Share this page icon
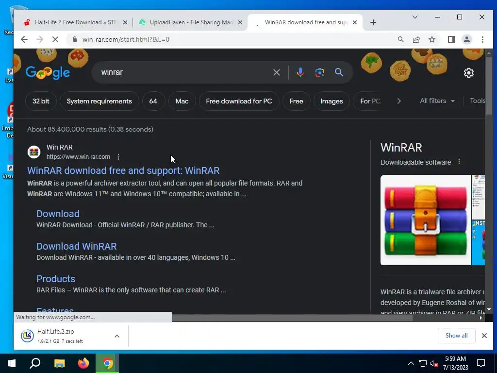The width and height of the screenshot is (497, 373). click(x=416, y=39)
